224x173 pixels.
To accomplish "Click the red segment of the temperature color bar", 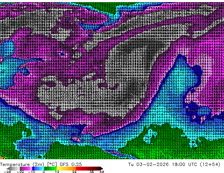I will (x=83, y=168).
